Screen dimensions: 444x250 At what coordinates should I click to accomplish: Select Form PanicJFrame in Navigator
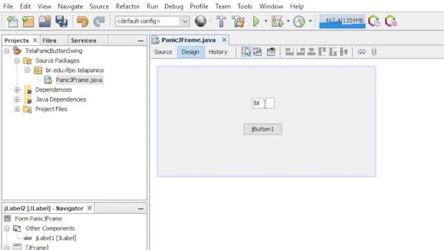point(39,219)
